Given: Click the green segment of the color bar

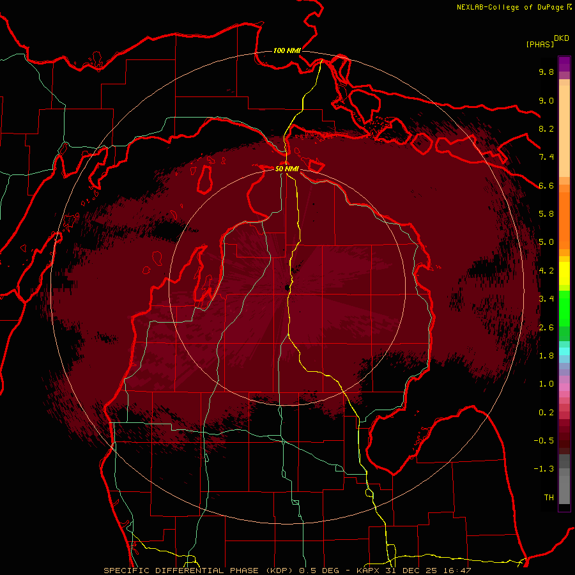Looking at the screenshot, I should (564, 308).
